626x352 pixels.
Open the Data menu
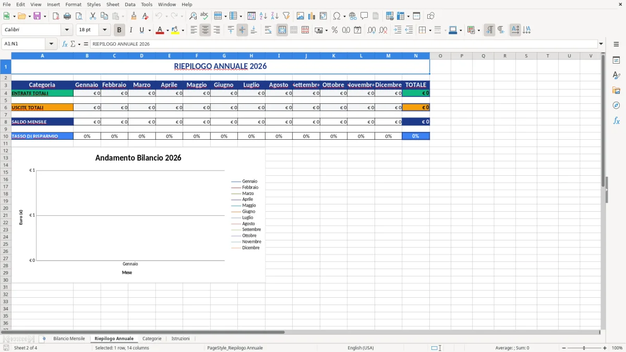pyautogui.click(x=130, y=4)
